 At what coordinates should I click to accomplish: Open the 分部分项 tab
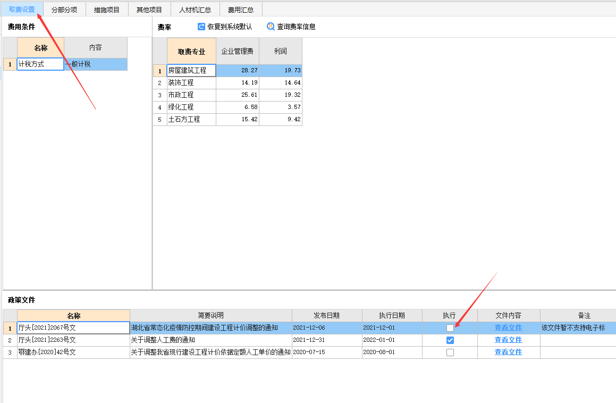point(64,10)
